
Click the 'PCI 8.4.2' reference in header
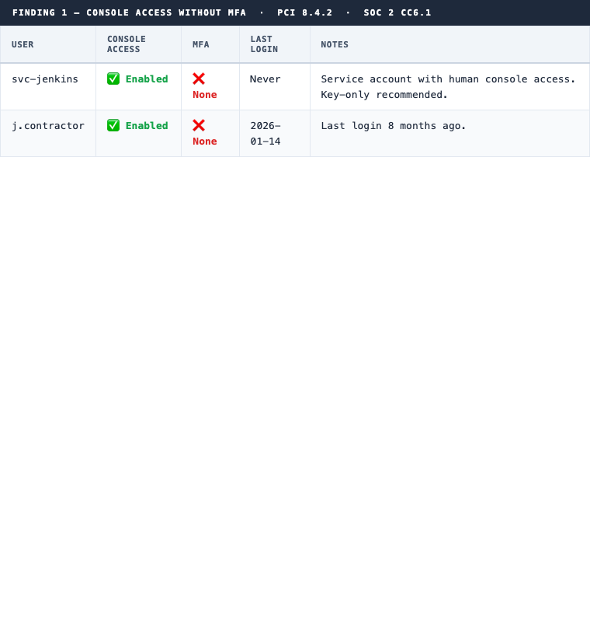click(304, 12)
